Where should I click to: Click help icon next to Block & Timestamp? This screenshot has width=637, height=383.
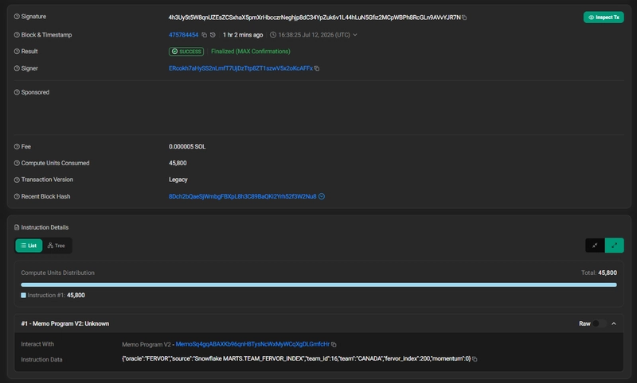coord(17,35)
